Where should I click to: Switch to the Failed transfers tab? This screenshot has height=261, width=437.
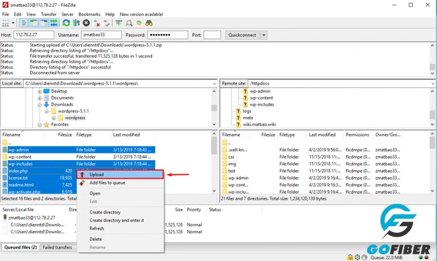57,248
